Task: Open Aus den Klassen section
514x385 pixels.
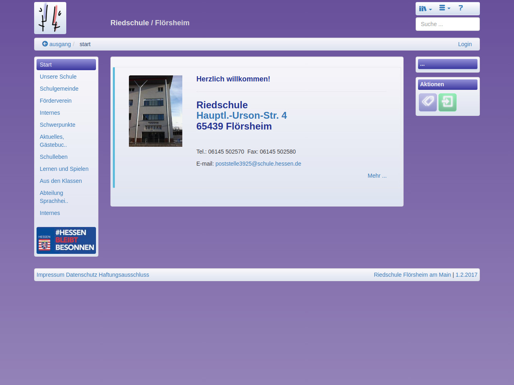Action: point(61,181)
